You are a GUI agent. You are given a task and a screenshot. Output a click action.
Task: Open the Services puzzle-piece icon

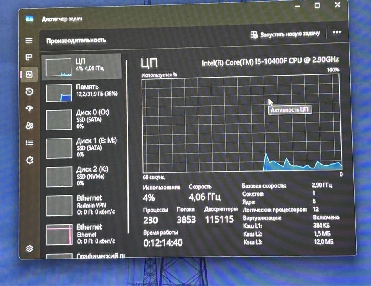(x=29, y=160)
